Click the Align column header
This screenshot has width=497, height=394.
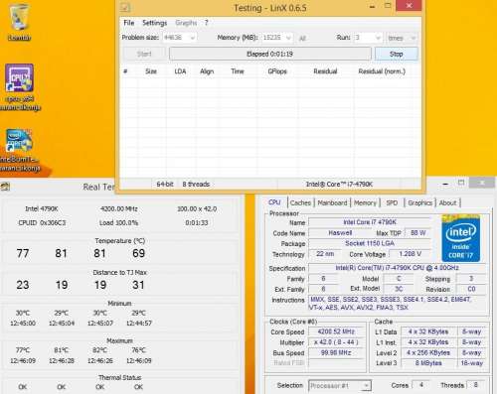coord(207,71)
